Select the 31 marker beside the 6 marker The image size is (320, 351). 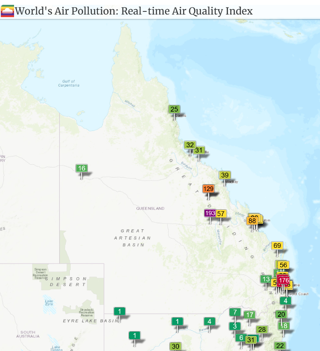pyautogui.click(x=251, y=340)
